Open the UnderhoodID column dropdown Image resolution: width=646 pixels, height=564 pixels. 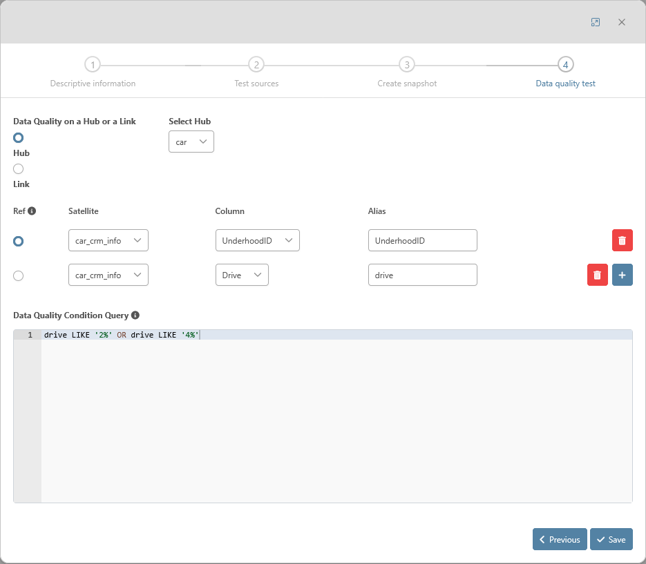257,240
